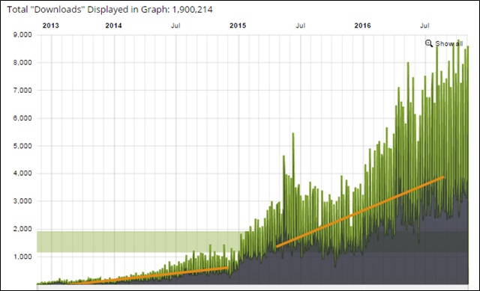Click the 1,900,214 downloads total value

[193, 10]
